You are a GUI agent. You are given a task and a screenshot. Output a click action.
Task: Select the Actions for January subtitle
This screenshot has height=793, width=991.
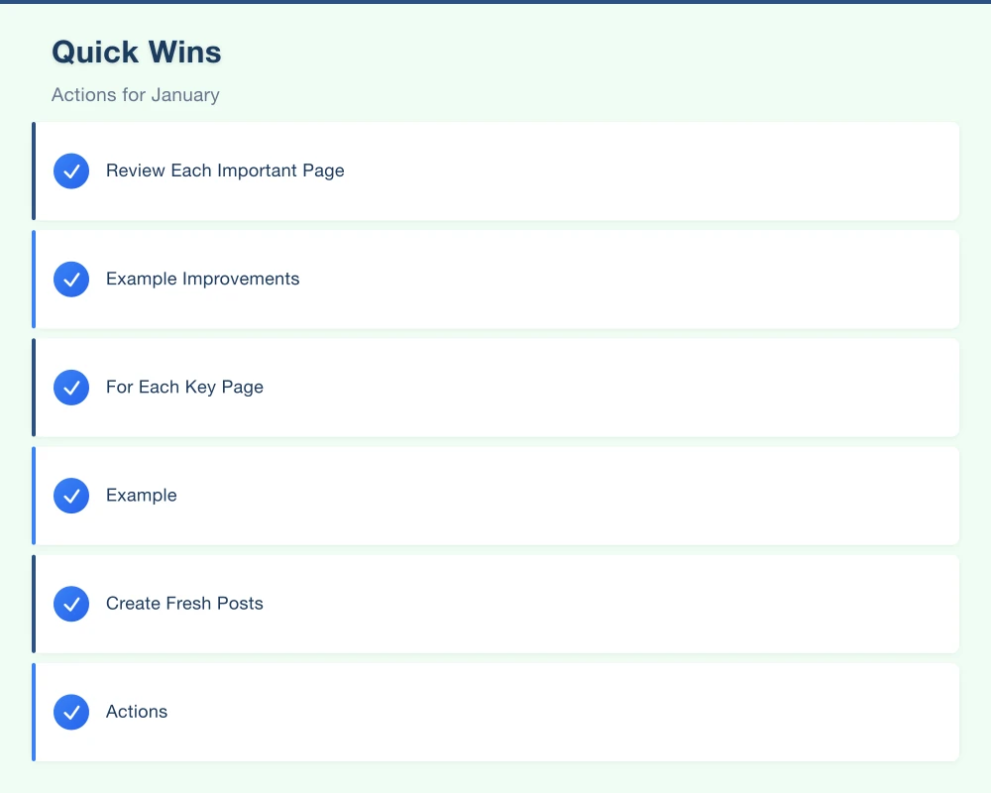(135, 94)
